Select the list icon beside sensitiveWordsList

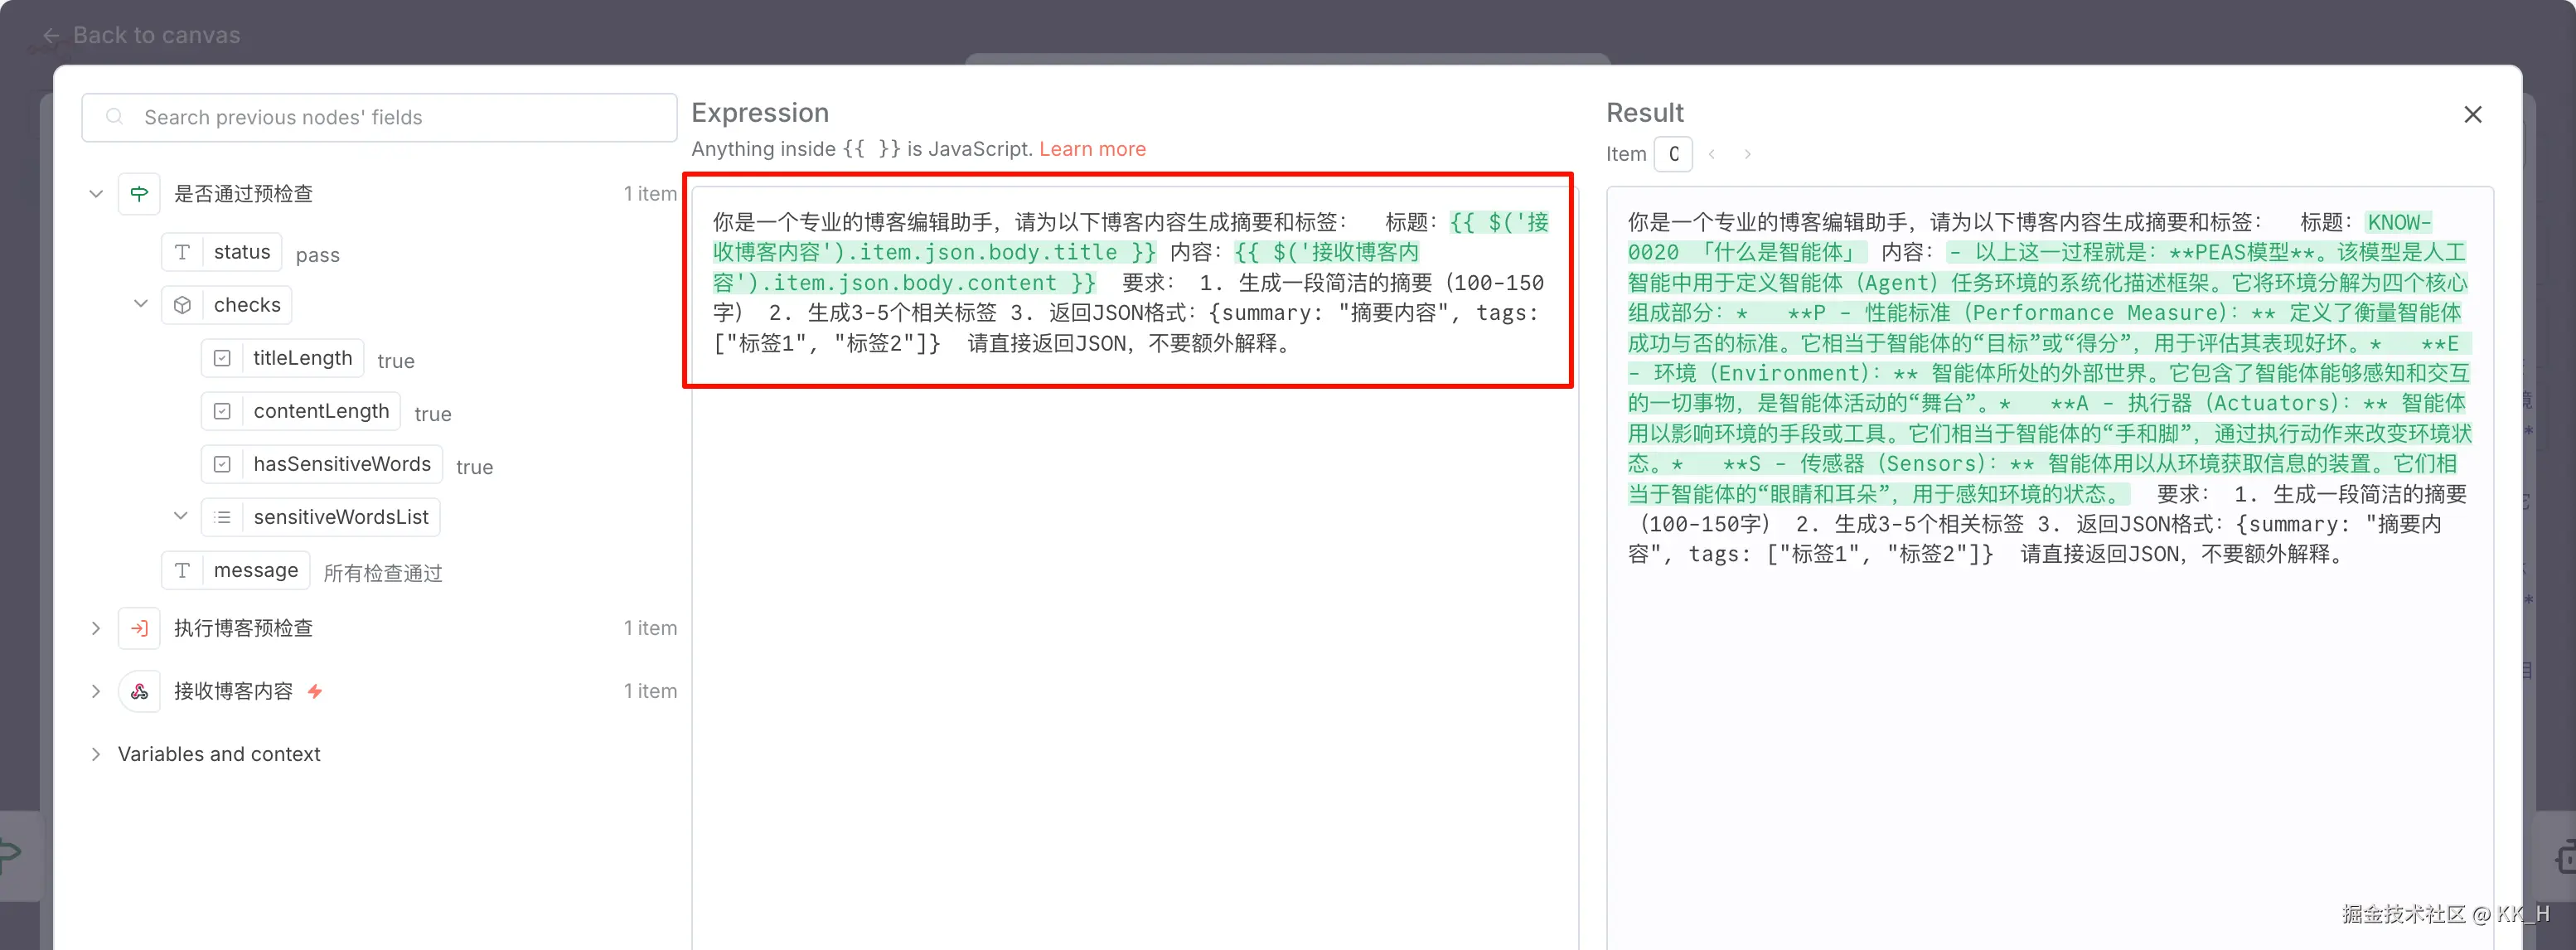pyautogui.click(x=222, y=517)
